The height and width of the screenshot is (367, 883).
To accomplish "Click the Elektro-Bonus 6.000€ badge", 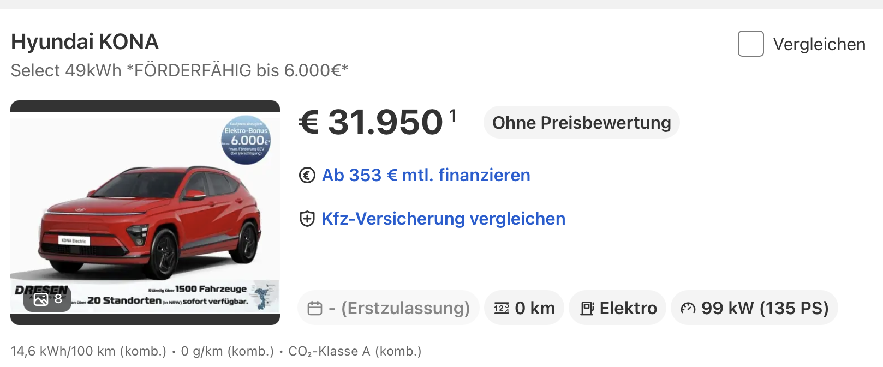I will point(246,140).
